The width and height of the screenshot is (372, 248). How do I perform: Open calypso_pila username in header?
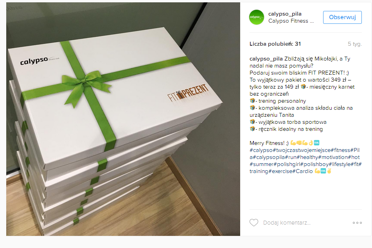coord(285,14)
